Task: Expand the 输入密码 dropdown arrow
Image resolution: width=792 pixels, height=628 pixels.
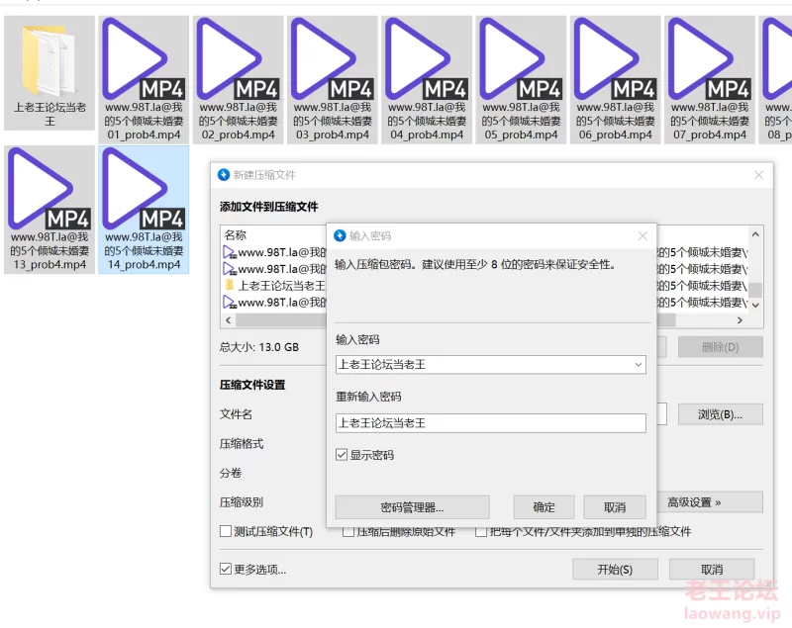Action: coord(637,365)
